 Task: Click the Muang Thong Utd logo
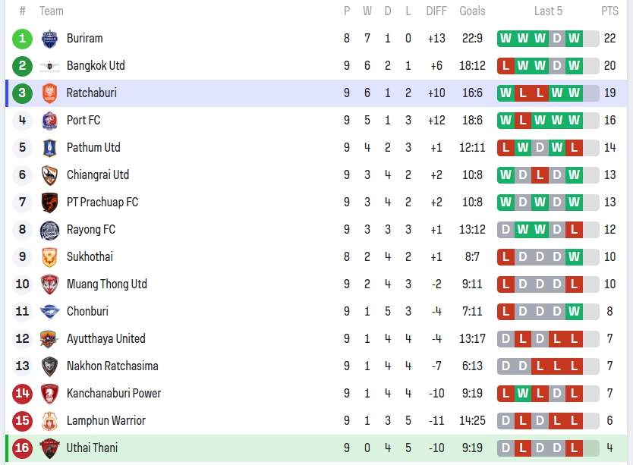click(49, 284)
